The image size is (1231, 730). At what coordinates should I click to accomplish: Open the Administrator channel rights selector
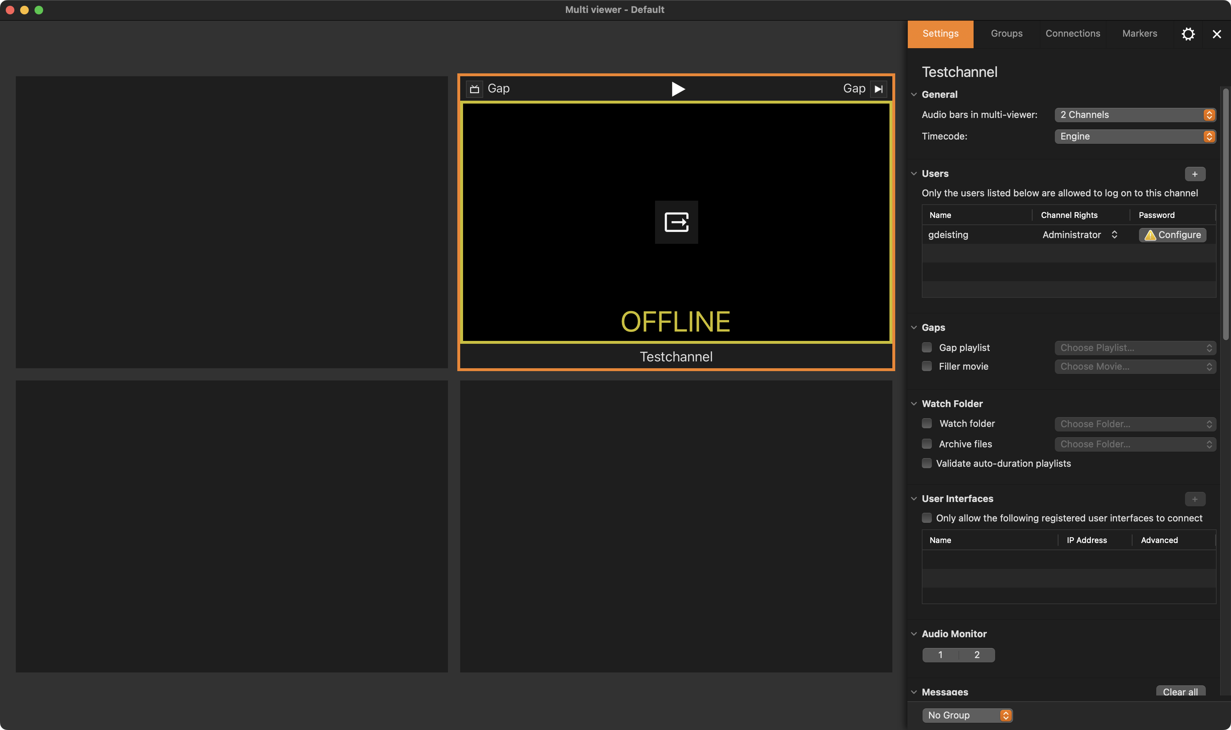[x=1080, y=235]
